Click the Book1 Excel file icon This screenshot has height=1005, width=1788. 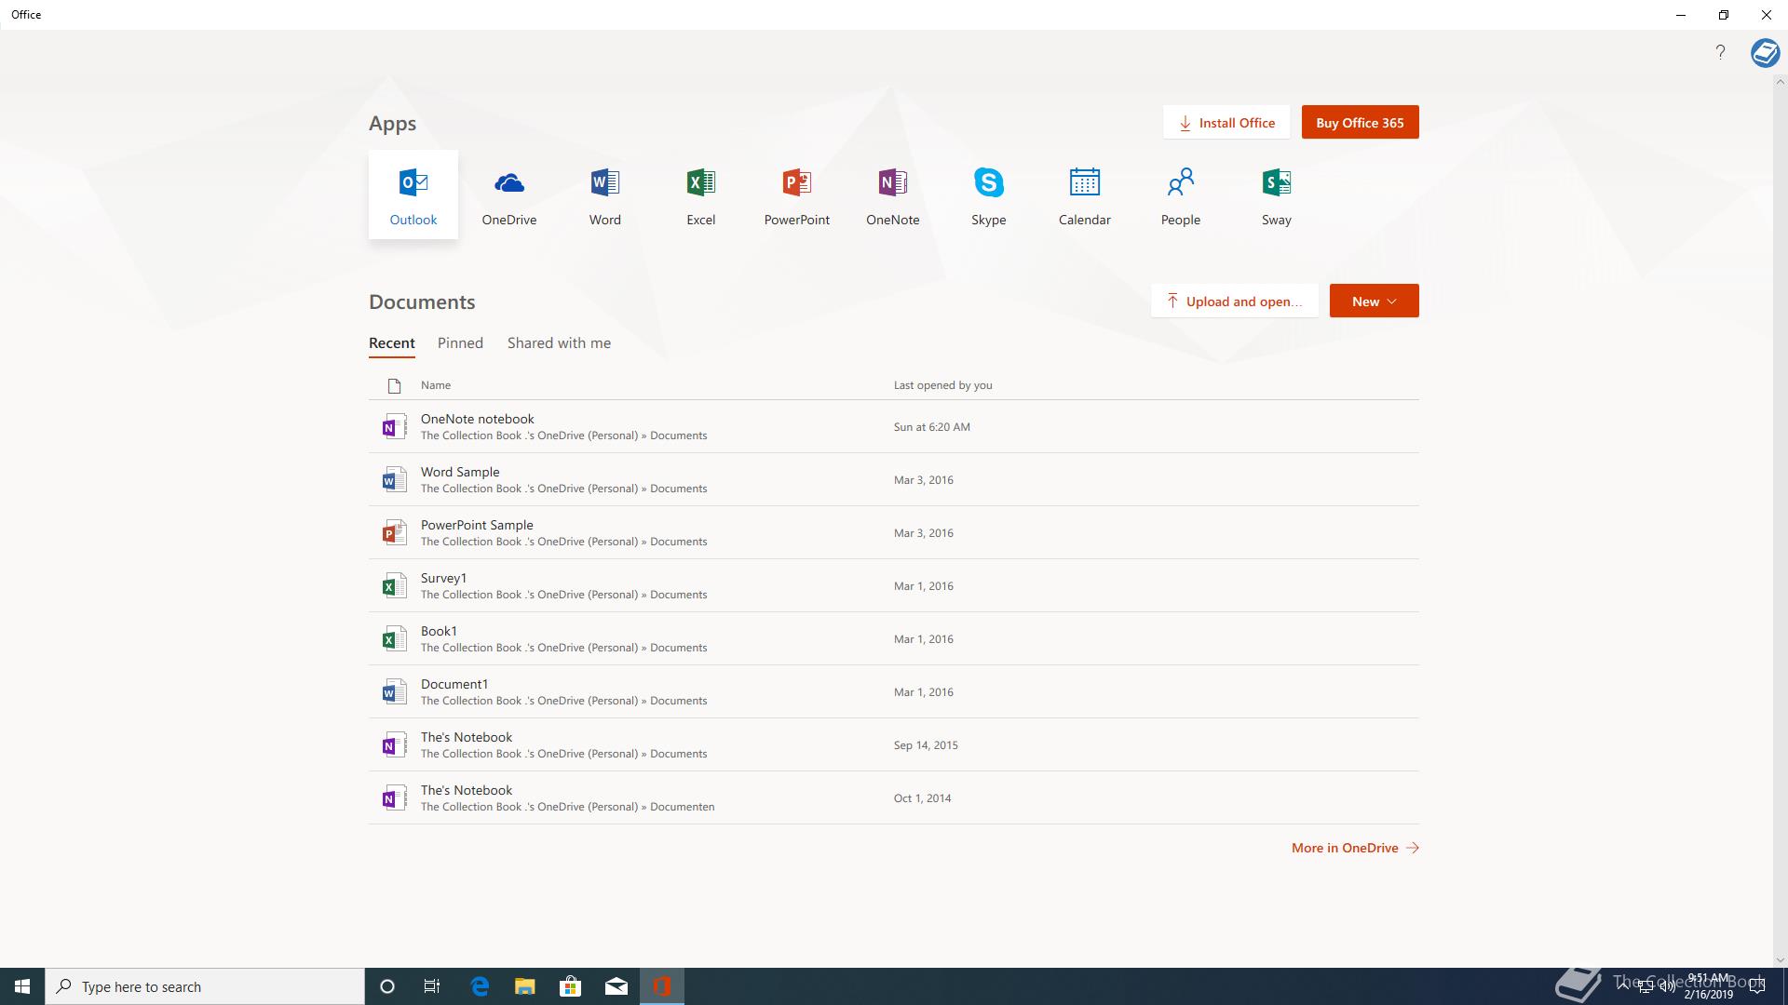point(394,638)
